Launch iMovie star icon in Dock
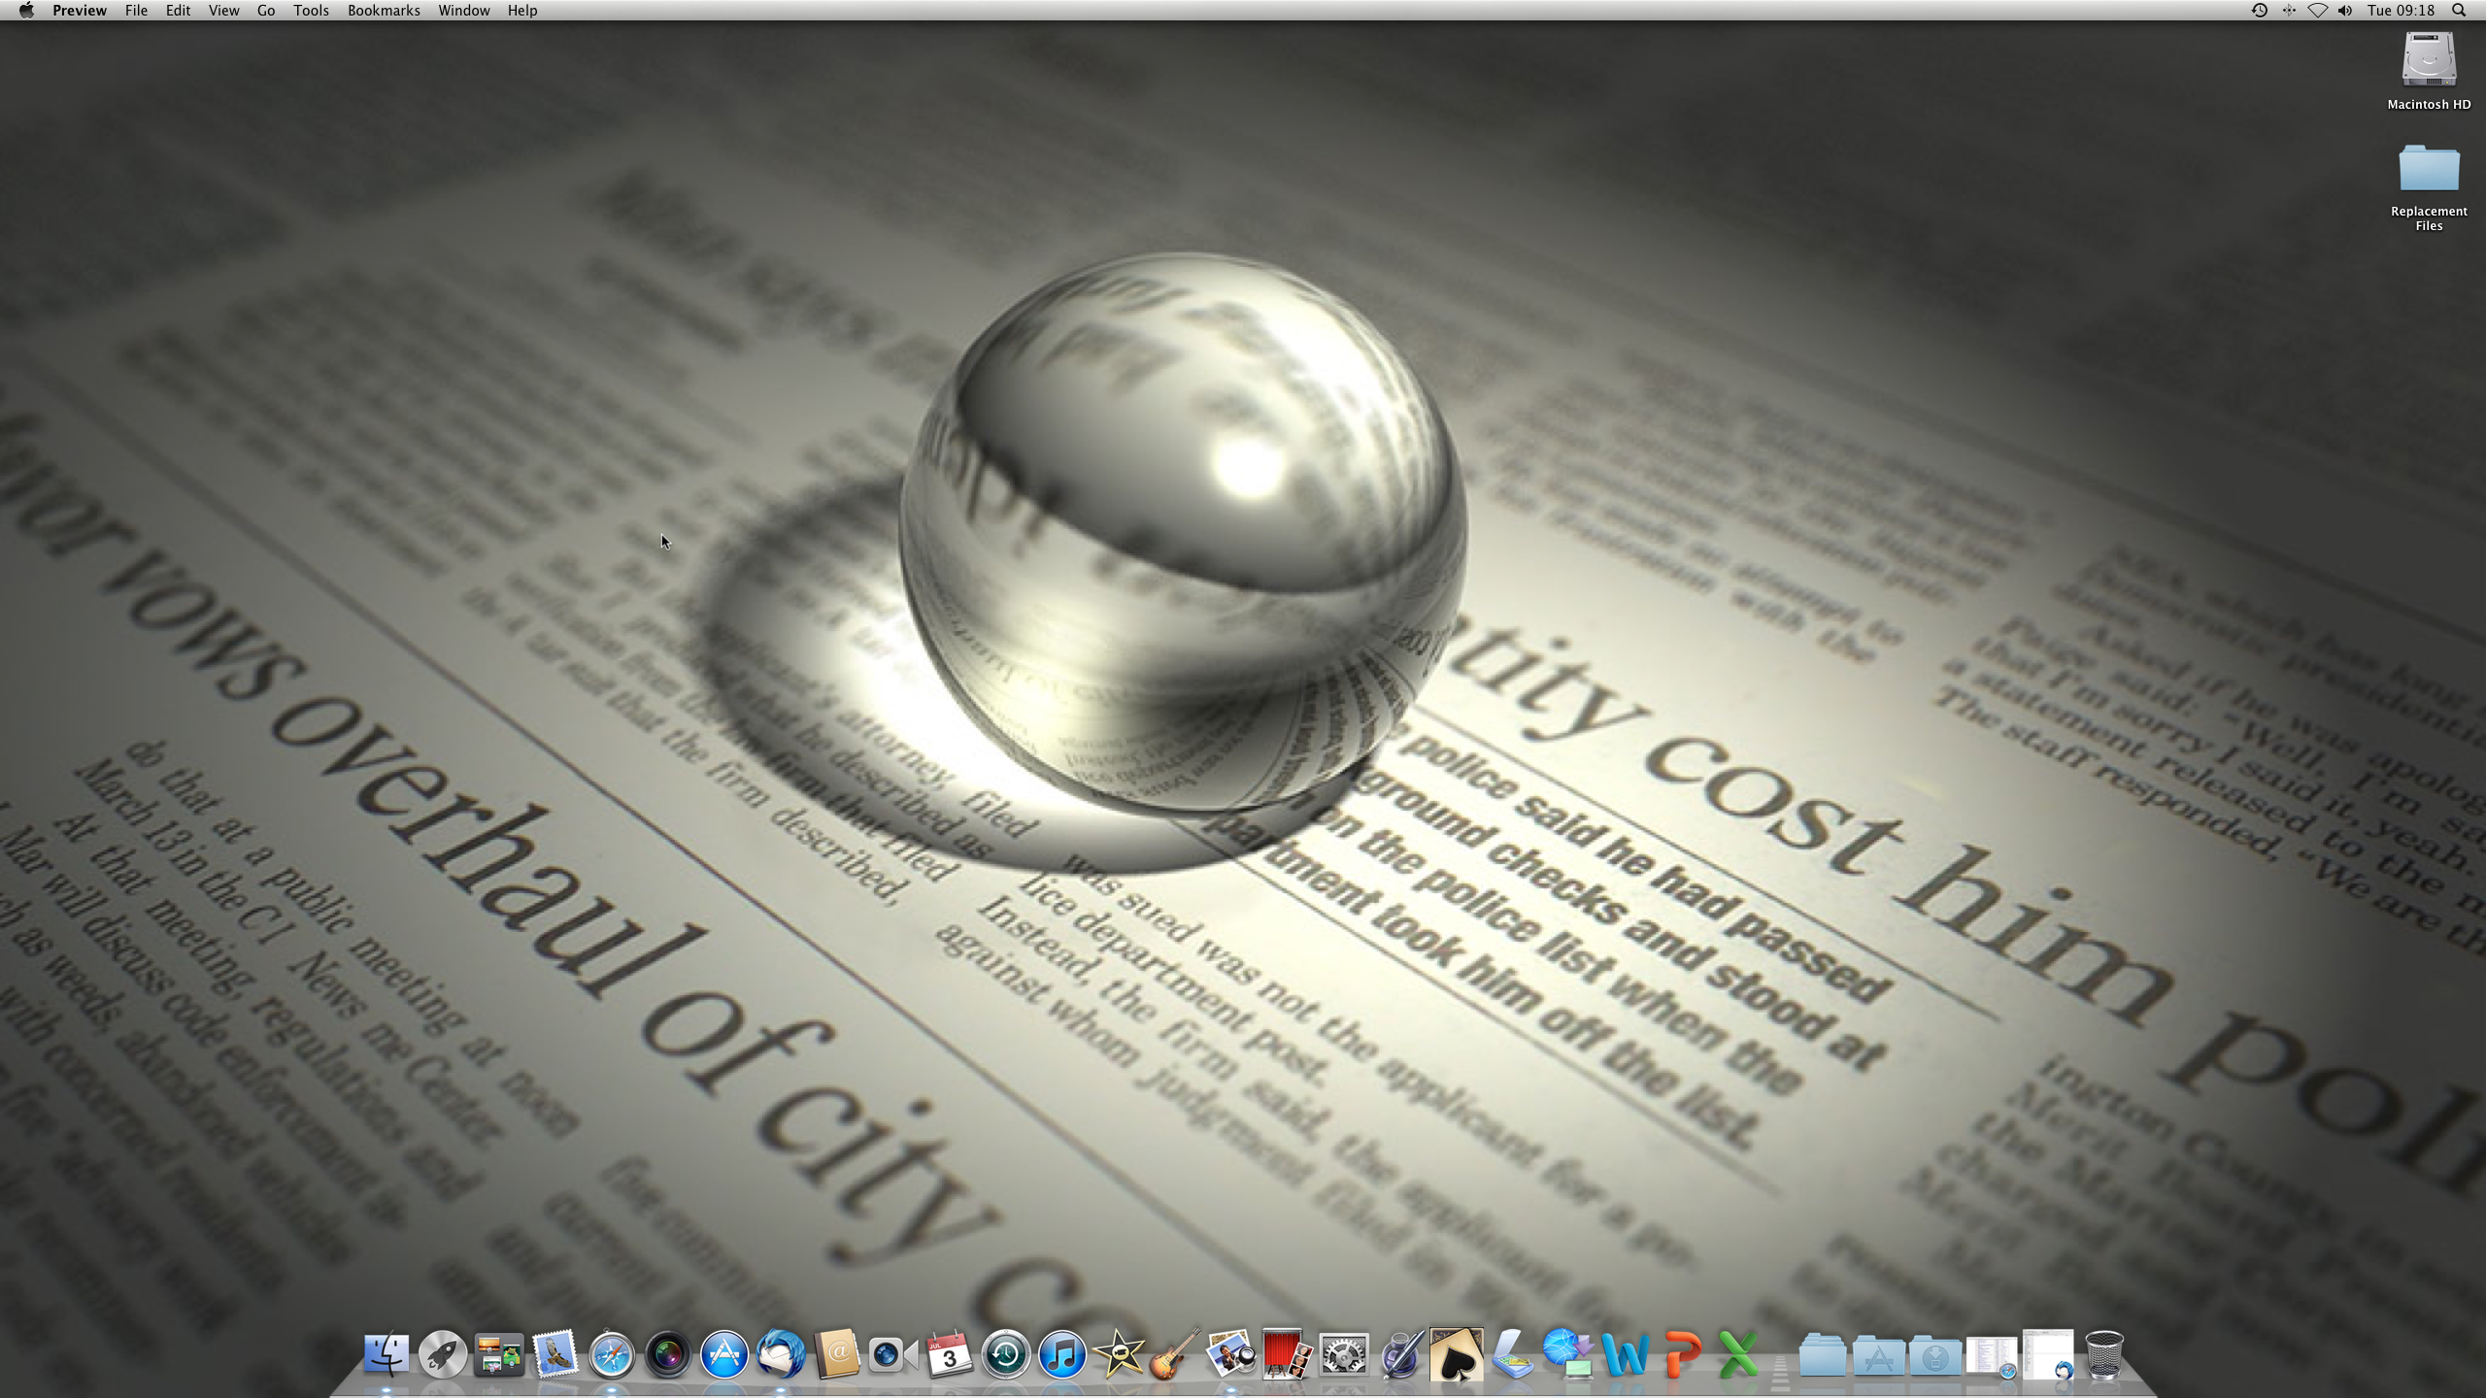 point(1118,1354)
